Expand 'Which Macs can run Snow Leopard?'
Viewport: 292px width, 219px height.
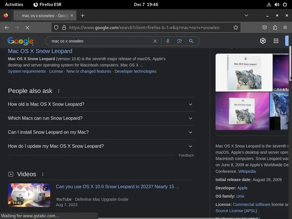coord(101,118)
